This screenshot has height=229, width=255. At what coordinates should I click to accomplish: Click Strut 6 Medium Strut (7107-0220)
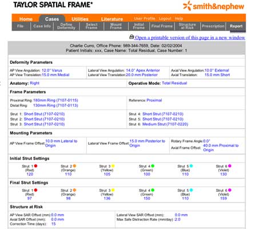coord(165,124)
